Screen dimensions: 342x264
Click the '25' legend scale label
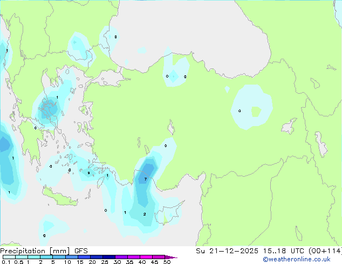click(x=105, y=262)
